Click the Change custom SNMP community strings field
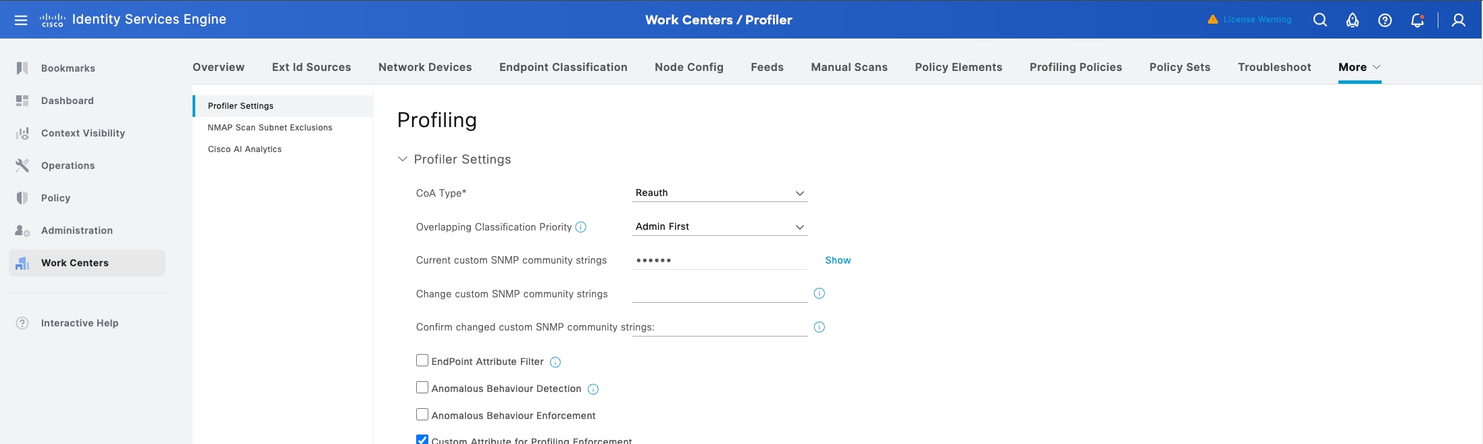The width and height of the screenshot is (1483, 444). coord(720,294)
